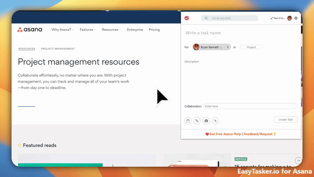Click the calendar due date icon
Screen dimensions: 314x177
[188, 120]
